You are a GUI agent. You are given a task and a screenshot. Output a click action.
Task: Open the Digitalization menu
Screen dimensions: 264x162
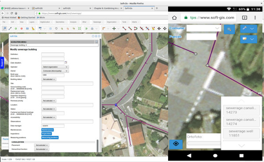coord(46,22)
